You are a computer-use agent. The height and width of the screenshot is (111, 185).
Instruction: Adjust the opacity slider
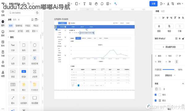[x=168, y=70]
